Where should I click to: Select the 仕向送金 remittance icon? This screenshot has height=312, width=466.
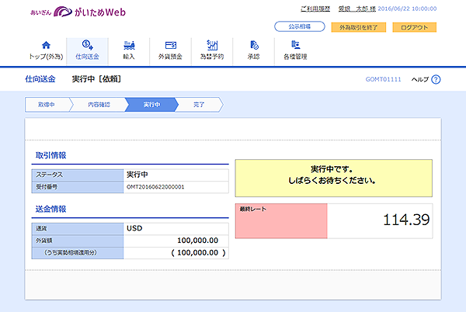click(x=87, y=45)
